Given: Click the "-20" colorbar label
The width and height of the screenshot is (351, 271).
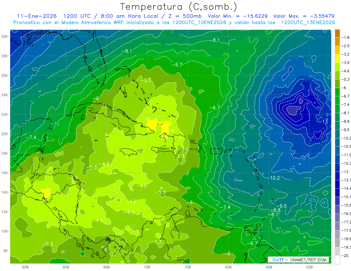Looking at the screenshot, I should click(x=345, y=256).
